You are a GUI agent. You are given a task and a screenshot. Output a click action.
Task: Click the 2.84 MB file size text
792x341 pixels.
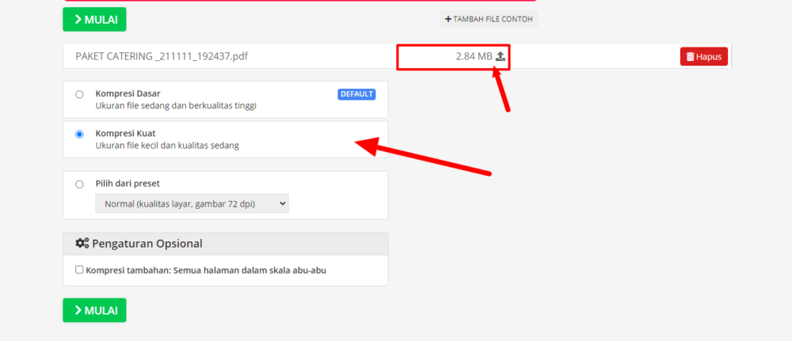[x=474, y=56]
